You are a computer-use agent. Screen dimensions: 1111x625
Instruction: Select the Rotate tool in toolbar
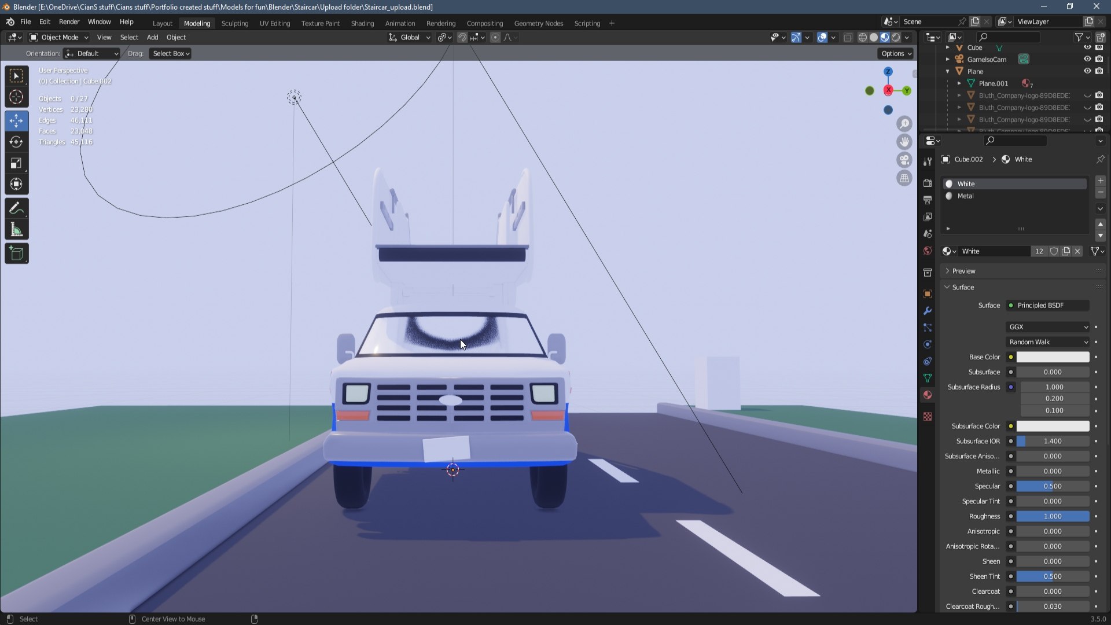pos(16,142)
